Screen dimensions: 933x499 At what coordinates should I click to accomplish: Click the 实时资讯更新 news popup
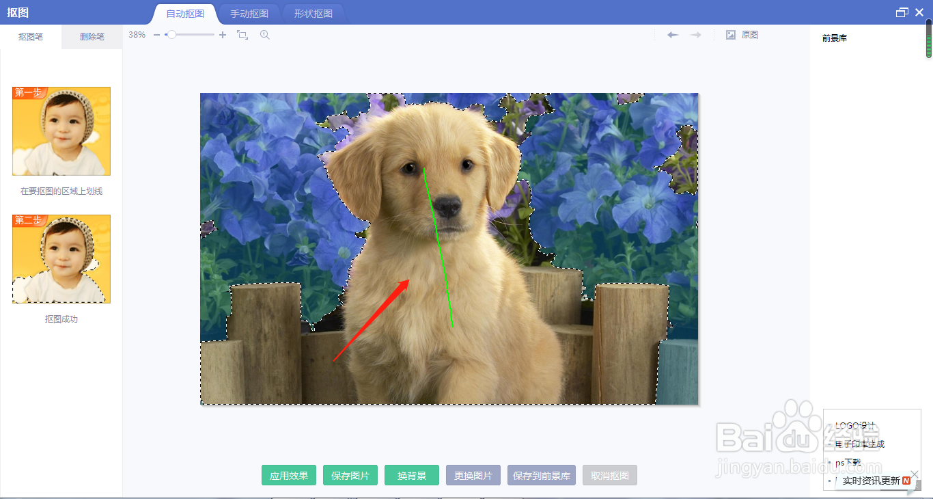click(x=876, y=481)
